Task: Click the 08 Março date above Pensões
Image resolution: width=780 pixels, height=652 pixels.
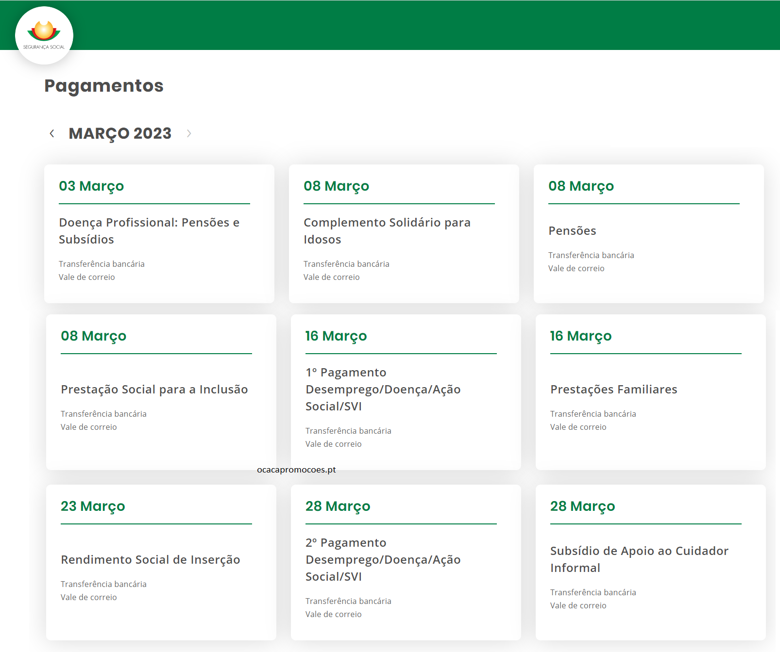Action: click(x=581, y=186)
